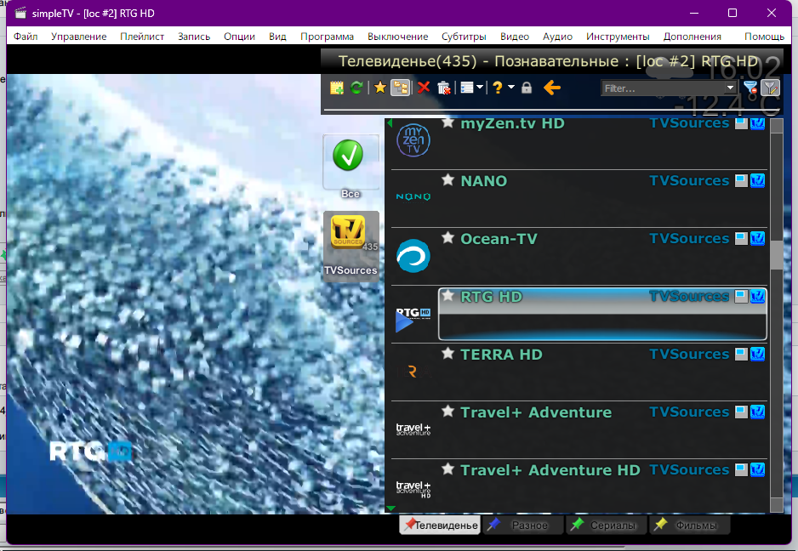Expand the help icon dropdown arrow

pos(511,87)
